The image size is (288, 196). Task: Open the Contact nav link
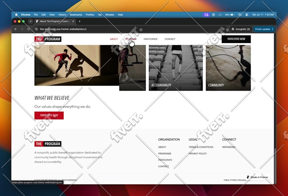tap(170, 39)
